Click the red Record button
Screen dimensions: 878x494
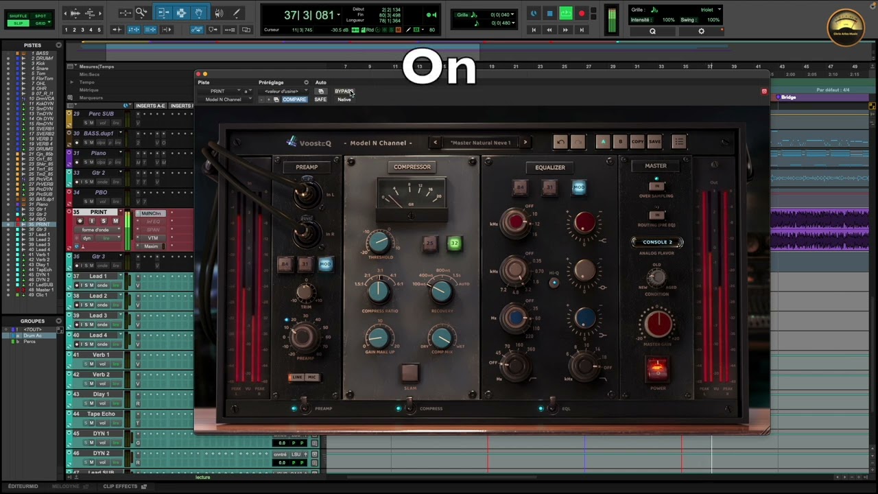(x=582, y=14)
